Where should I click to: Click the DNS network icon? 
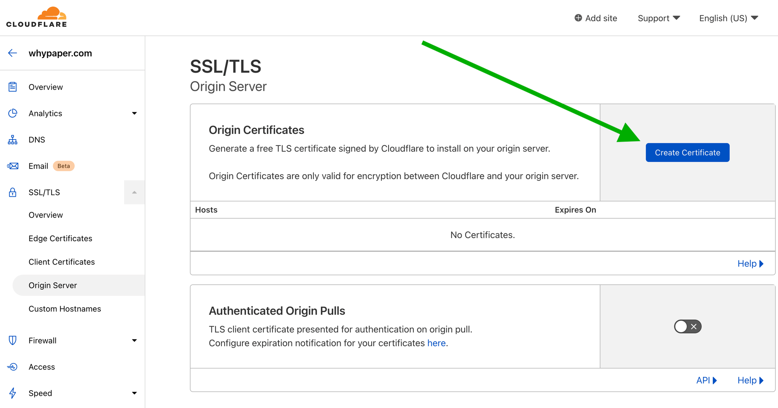(12, 140)
